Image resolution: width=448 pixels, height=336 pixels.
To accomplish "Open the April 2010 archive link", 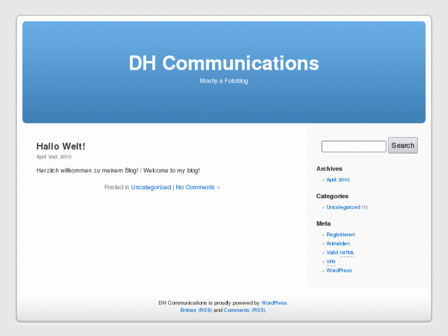I will 338,179.
